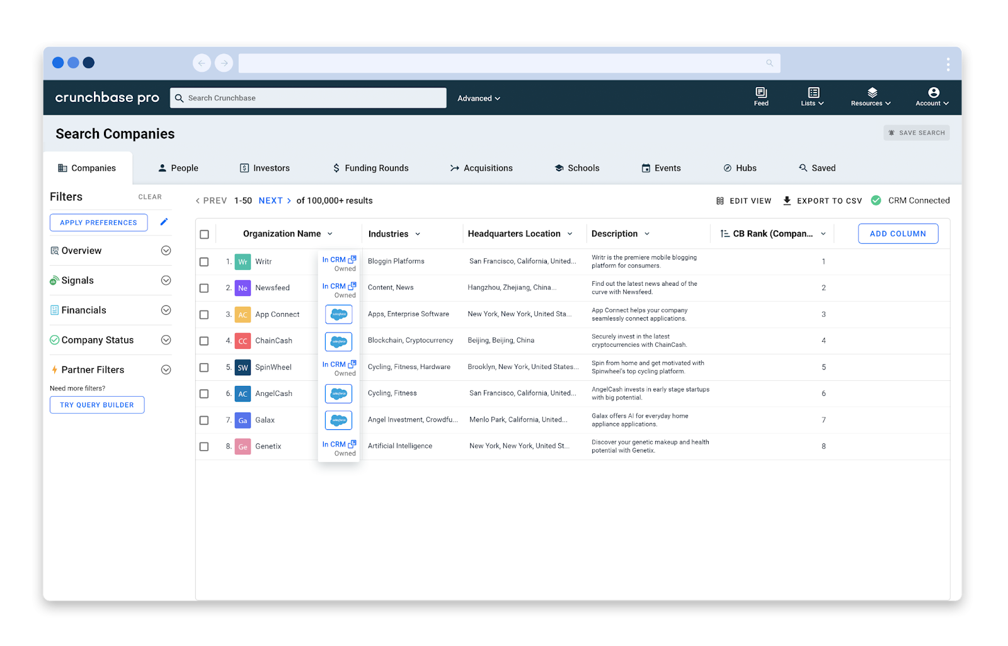Focus the Search Crunchbase input field
Viewport: 1008px width, 646px height.
pyautogui.click(x=308, y=98)
